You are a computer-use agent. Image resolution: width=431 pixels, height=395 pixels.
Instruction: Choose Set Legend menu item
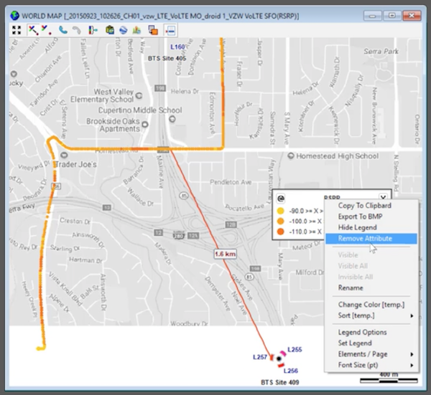[x=355, y=343]
